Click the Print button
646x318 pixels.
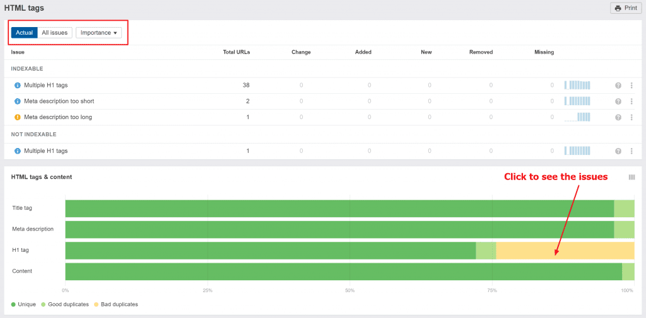tap(626, 8)
